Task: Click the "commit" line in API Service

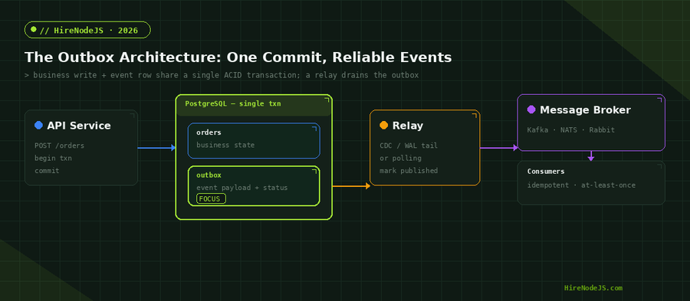Action: [47, 171]
